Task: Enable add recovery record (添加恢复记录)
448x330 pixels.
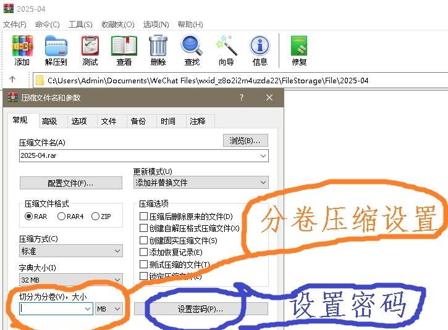Action: 143,252
